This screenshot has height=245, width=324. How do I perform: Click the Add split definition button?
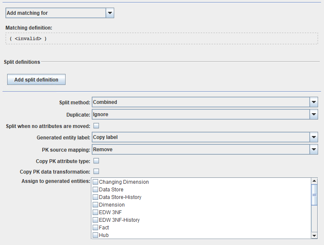point(36,79)
